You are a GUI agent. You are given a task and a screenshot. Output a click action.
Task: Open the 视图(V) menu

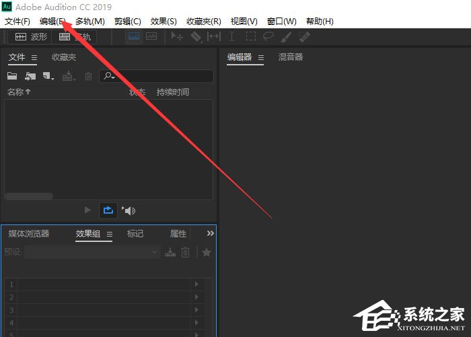pos(244,22)
